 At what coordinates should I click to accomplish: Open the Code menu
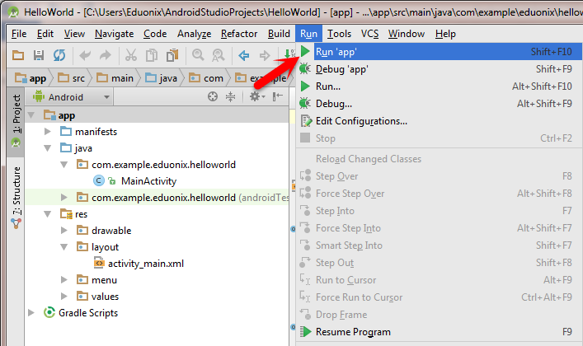point(155,34)
